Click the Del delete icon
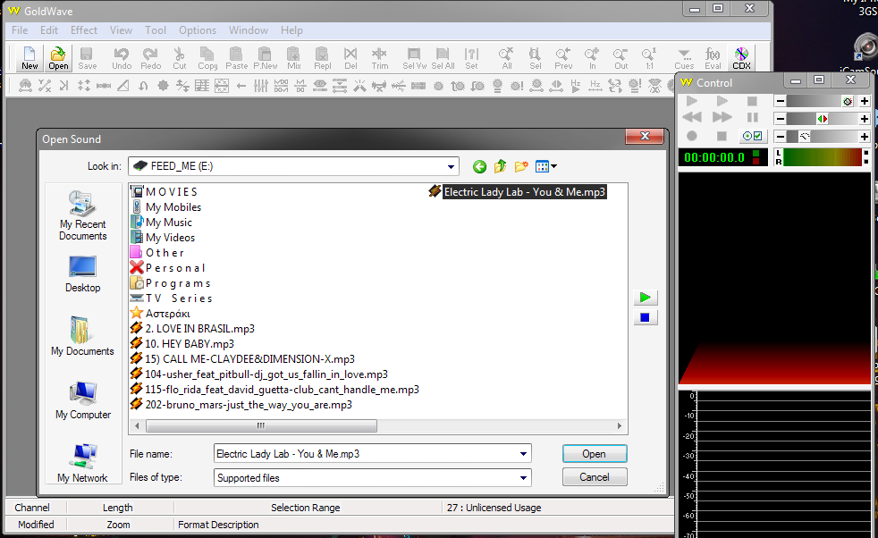This screenshot has width=878, height=538. [x=350, y=58]
